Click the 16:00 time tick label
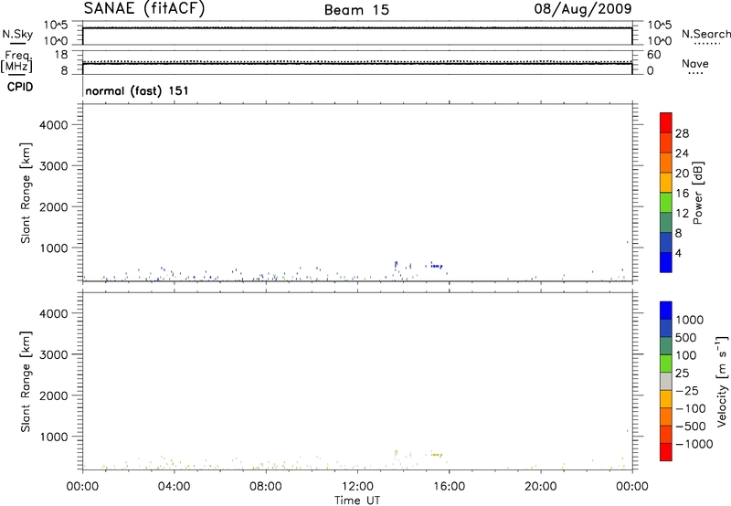 click(x=449, y=487)
